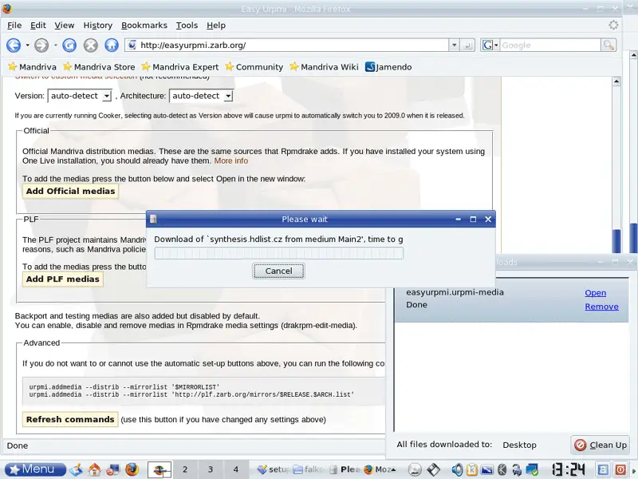Click the volume speaker tray icon

click(x=457, y=469)
